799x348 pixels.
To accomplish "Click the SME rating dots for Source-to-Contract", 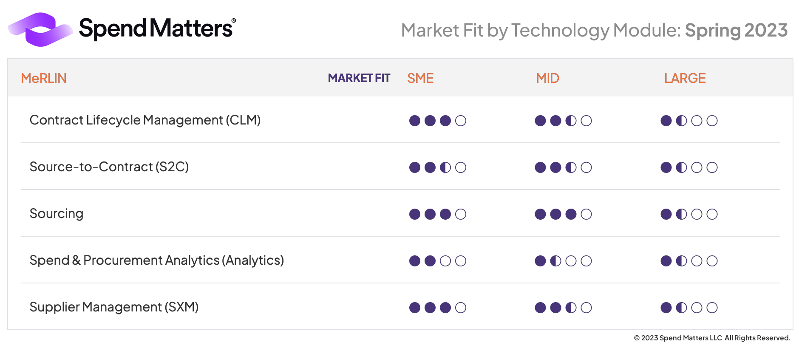I will [x=437, y=167].
